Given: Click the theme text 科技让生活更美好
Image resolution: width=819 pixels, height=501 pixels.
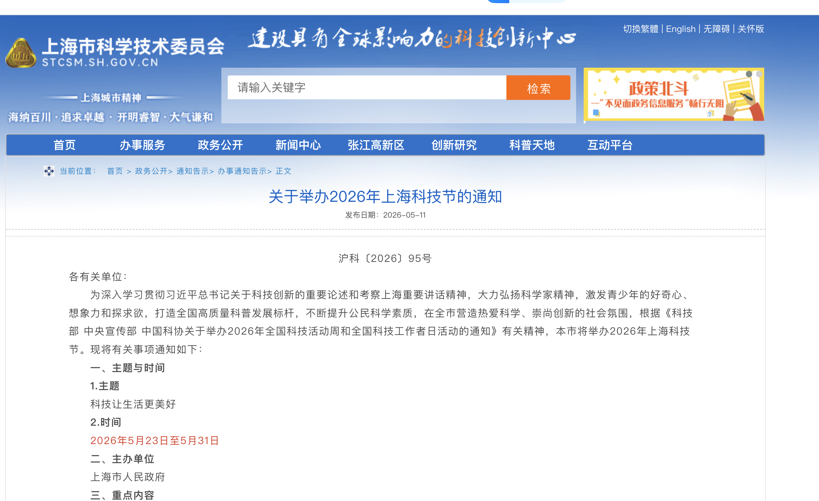Looking at the screenshot, I should [x=133, y=404].
